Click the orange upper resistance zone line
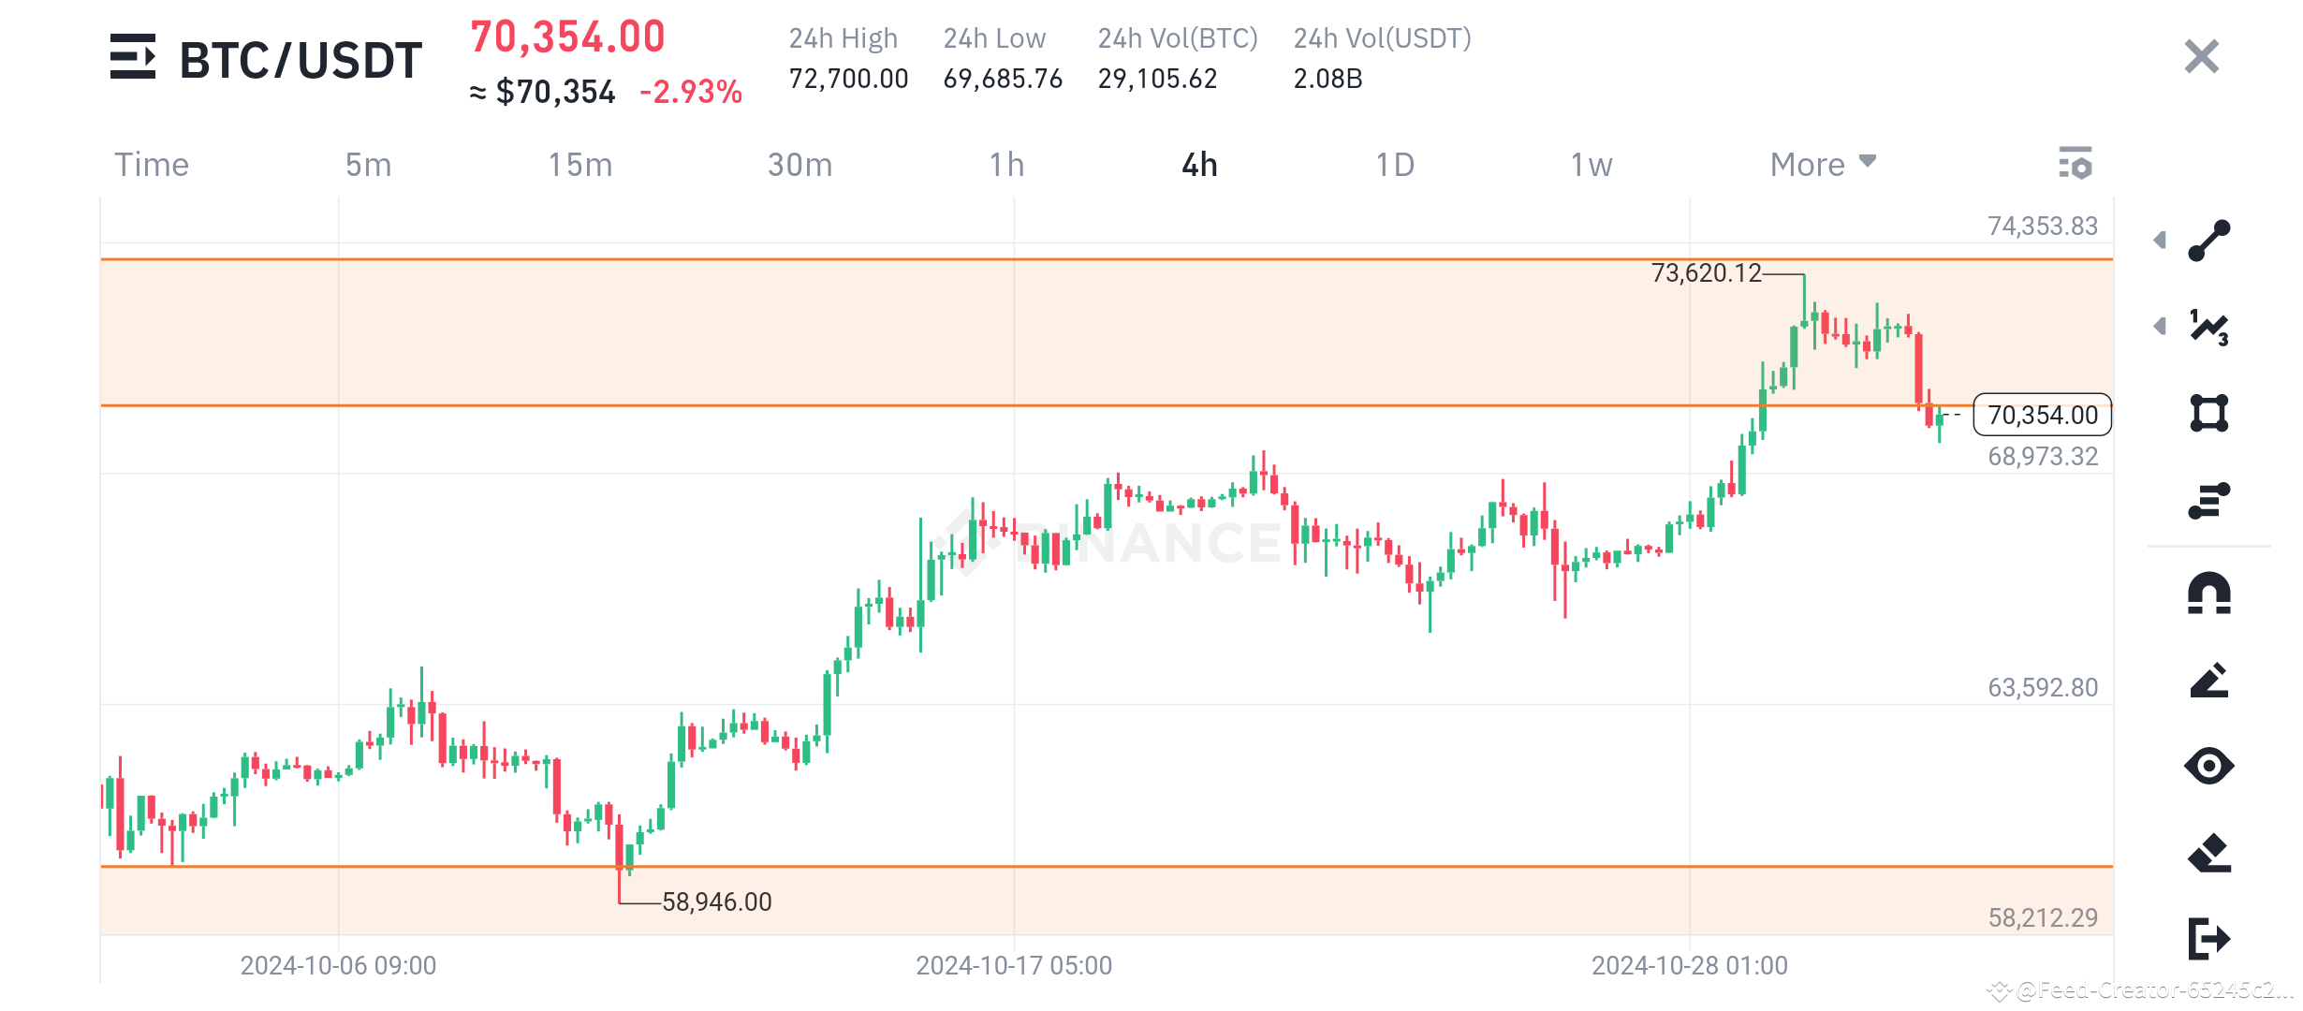Screen dimensions: 2303x1011 655,258
